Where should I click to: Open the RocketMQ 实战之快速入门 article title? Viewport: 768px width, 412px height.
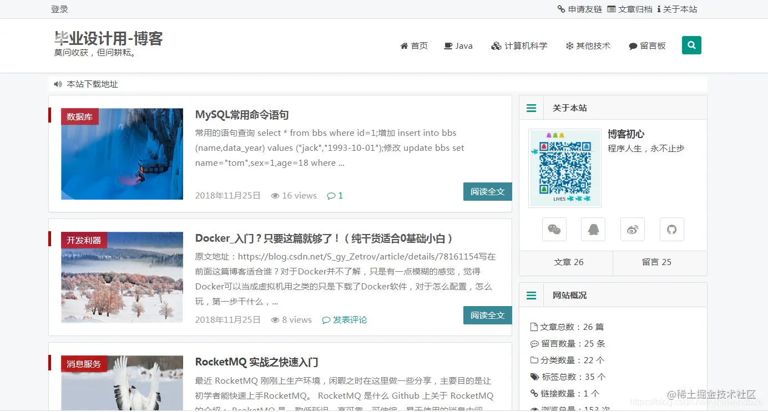(257, 362)
